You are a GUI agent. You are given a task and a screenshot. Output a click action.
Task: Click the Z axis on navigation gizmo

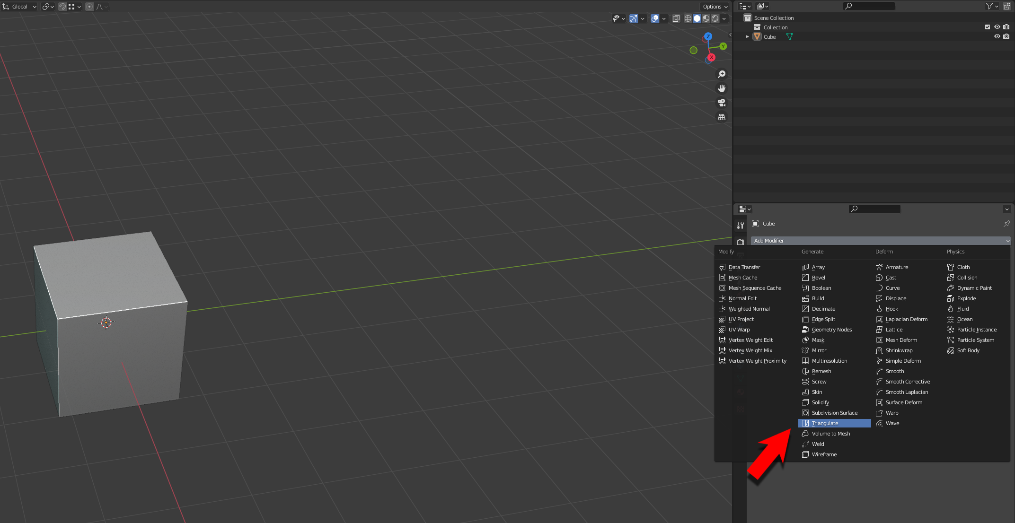click(x=708, y=36)
